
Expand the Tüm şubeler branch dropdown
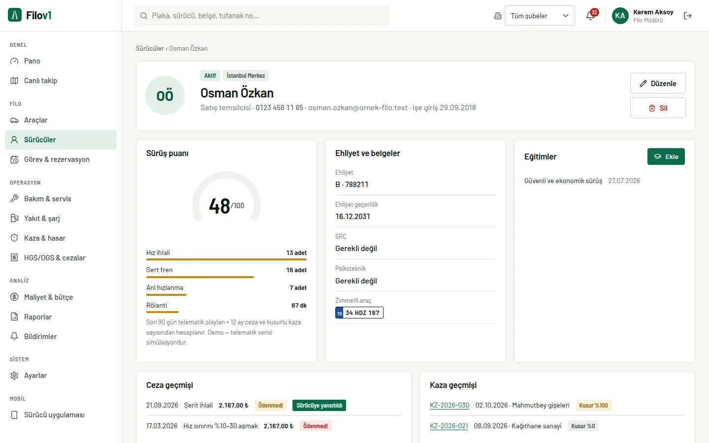[540, 16]
